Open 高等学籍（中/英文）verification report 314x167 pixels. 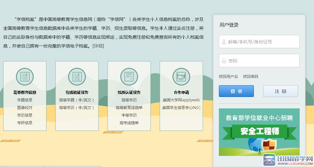[77, 100]
